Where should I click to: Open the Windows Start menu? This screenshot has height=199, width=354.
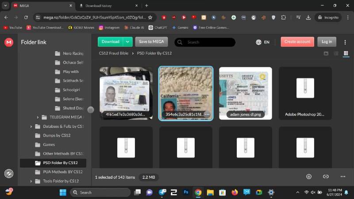(x=63, y=192)
